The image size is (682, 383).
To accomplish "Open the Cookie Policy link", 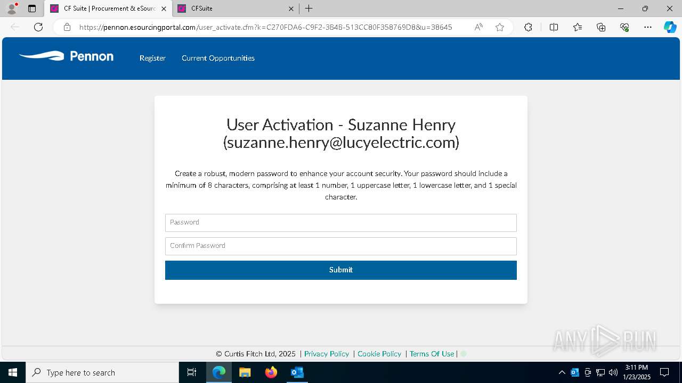I will tap(379, 354).
